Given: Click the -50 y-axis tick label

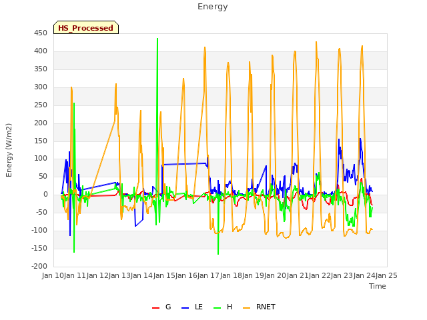Looking at the screenshot, I should [x=41, y=213].
